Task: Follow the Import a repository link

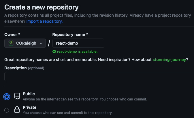Action: pyautogui.click(x=44, y=21)
